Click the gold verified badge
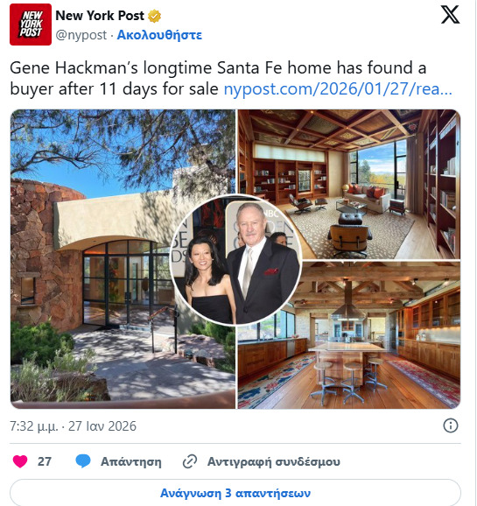This screenshot has width=477, height=506. (x=155, y=16)
